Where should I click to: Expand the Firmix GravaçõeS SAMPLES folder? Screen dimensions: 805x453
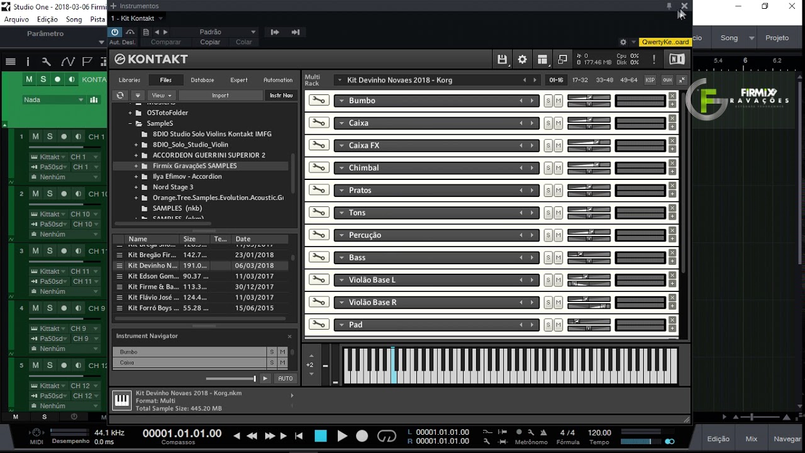136,166
